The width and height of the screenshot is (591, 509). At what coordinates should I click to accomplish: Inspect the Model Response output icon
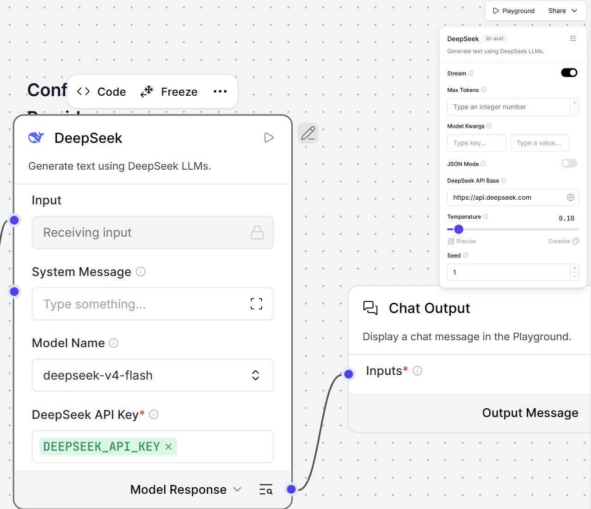click(266, 489)
